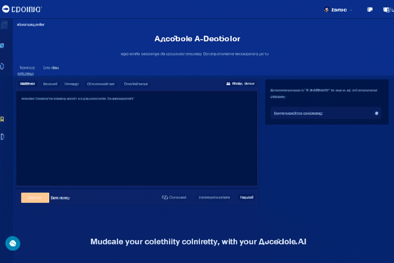Screen dimensions: 394x263
Task: Click the people icon next to Mainly dursor
Action: (x=227, y=84)
